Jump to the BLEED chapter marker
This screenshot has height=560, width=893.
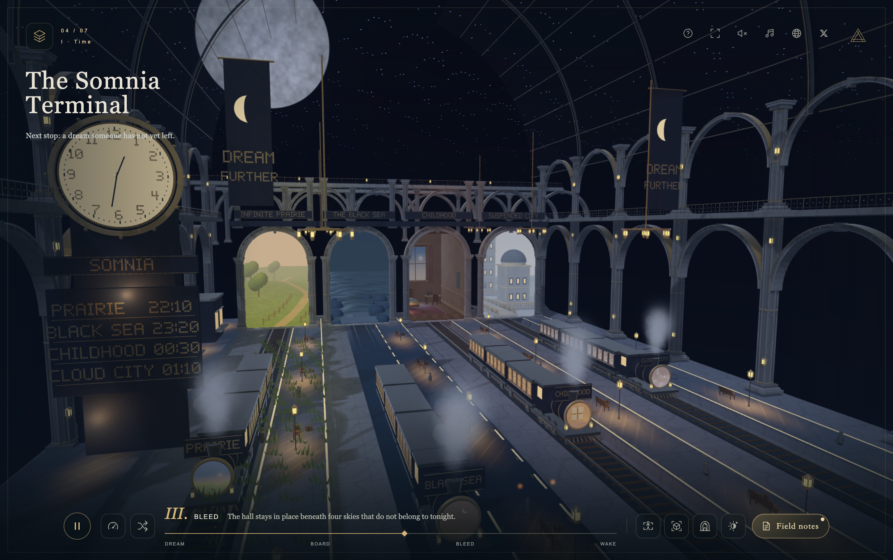465,544
